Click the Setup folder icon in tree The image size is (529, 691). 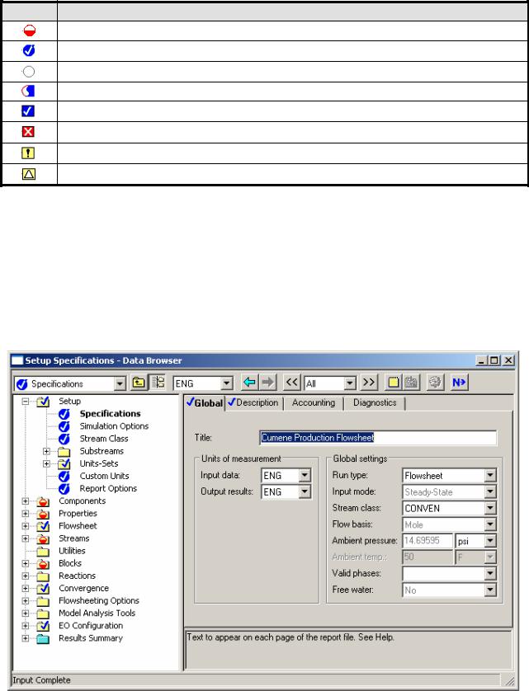(x=43, y=402)
